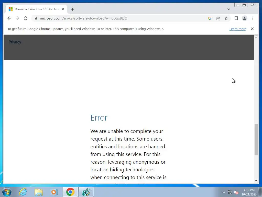Screen dimensions: 262x197
Task: Open Windows Media Player from the taskbar
Action: coord(54,192)
